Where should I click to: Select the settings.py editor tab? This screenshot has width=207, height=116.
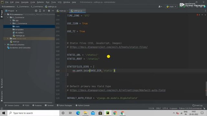[78, 11]
